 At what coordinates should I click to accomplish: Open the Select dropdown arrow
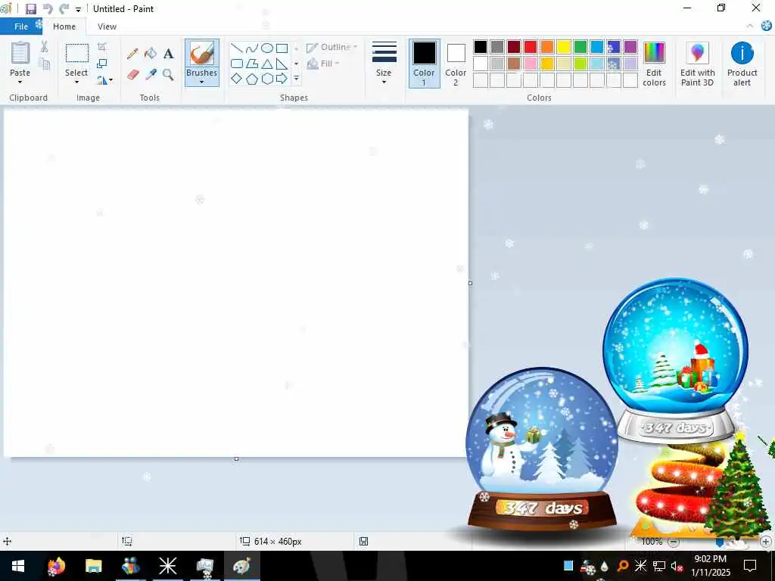pyautogui.click(x=76, y=82)
